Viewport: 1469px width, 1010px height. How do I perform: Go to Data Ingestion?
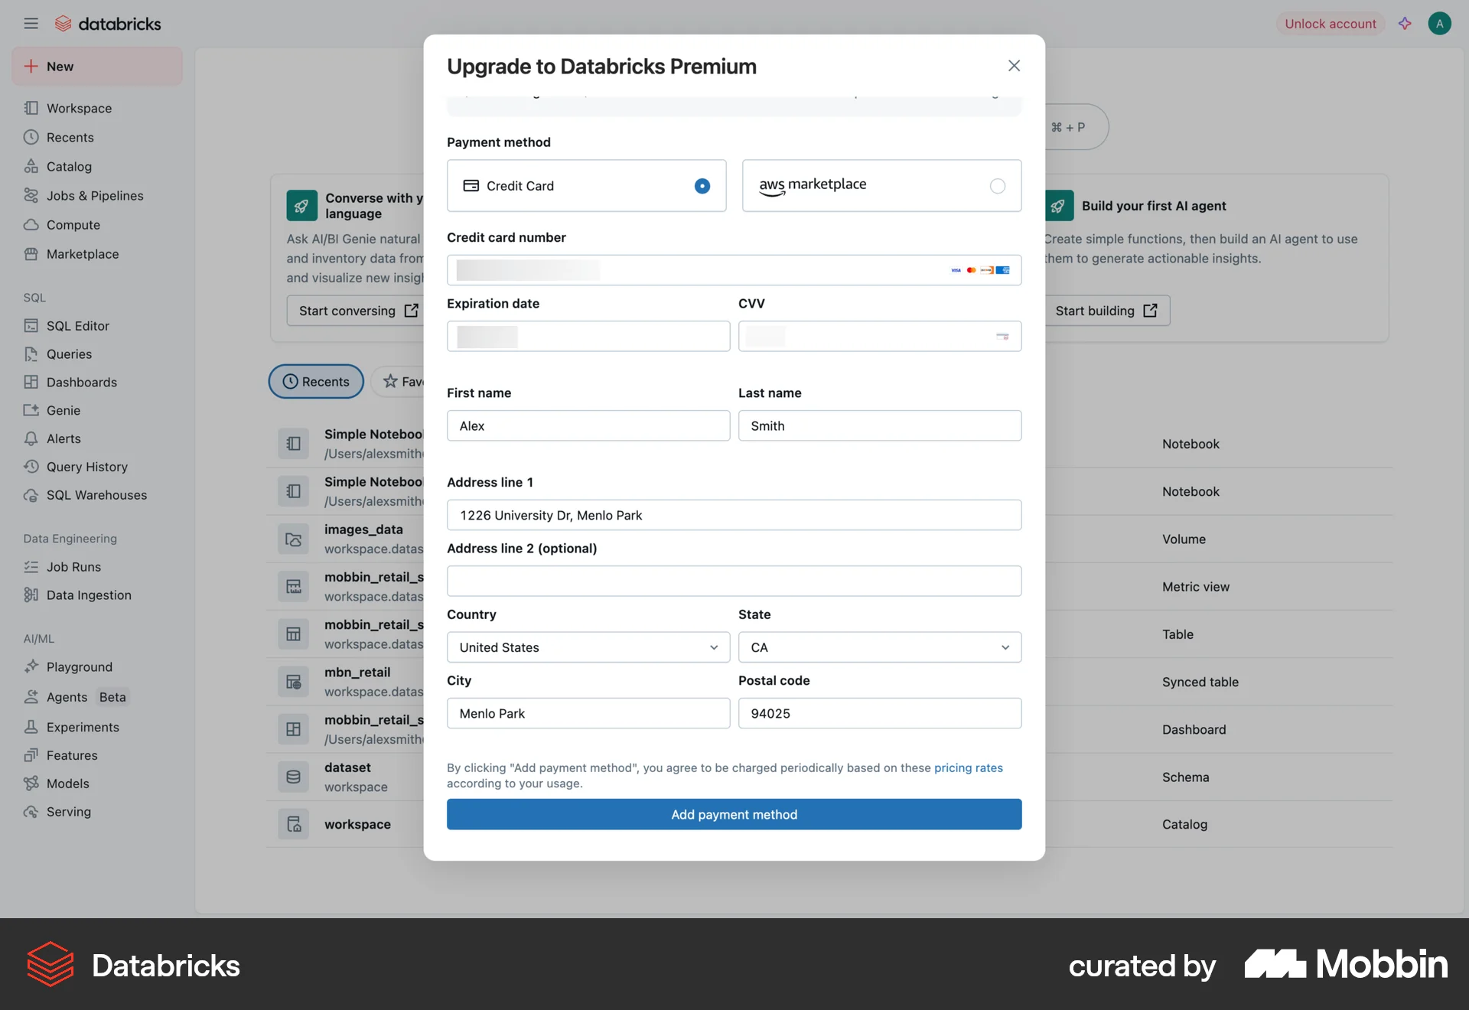[88, 595]
